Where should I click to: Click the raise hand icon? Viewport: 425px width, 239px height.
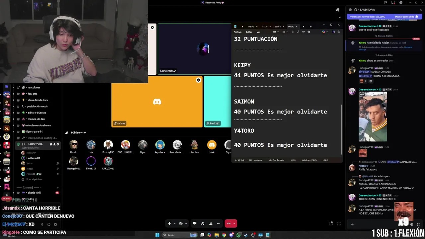[x=337, y=10]
